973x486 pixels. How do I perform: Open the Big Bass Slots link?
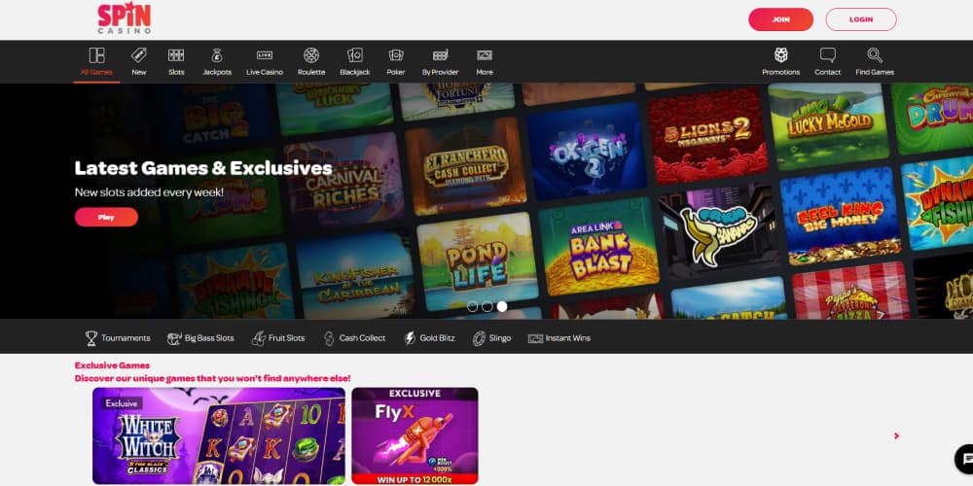tap(209, 338)
